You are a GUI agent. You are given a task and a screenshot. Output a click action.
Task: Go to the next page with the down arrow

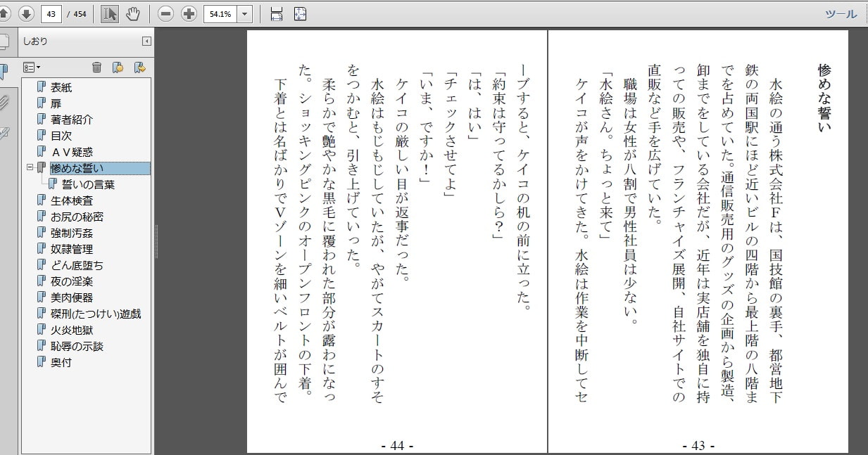point(26,13)
